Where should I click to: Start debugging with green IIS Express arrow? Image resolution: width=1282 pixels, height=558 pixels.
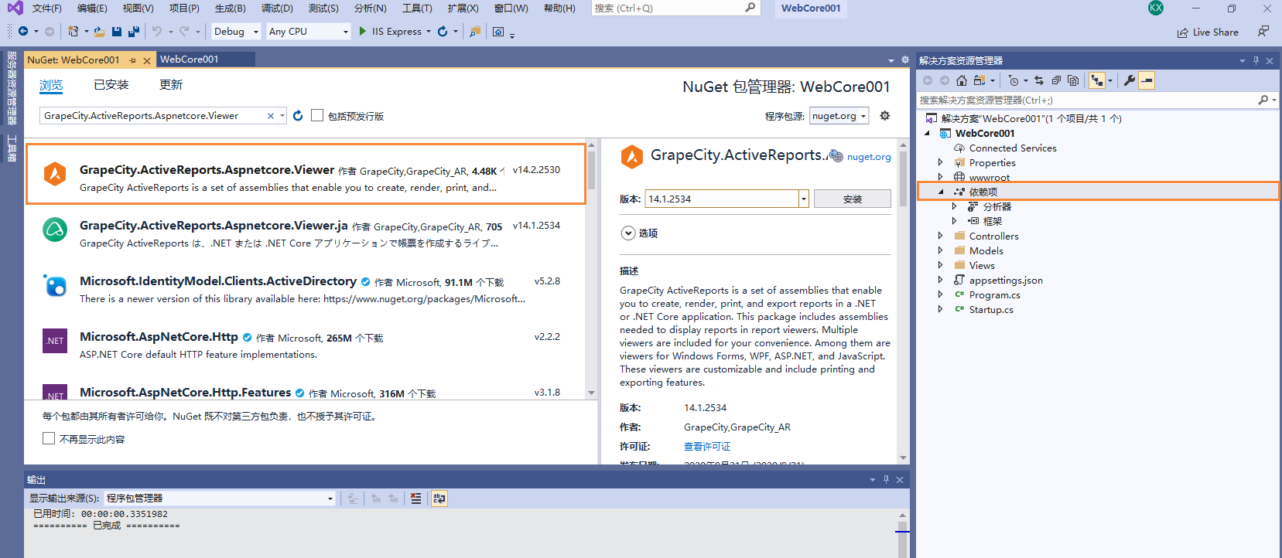[x=363, y=32]
